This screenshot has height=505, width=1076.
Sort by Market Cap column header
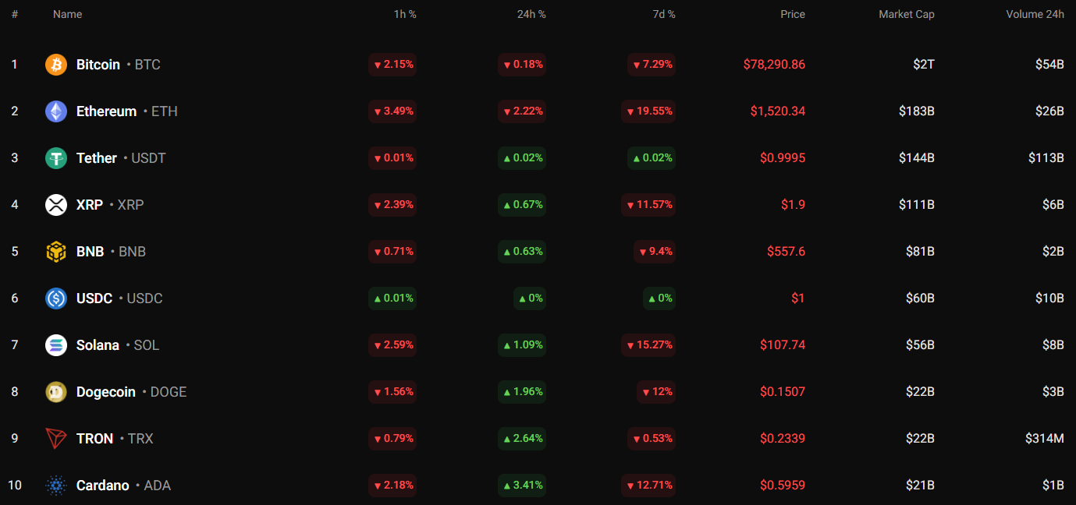tap(906, 14)
